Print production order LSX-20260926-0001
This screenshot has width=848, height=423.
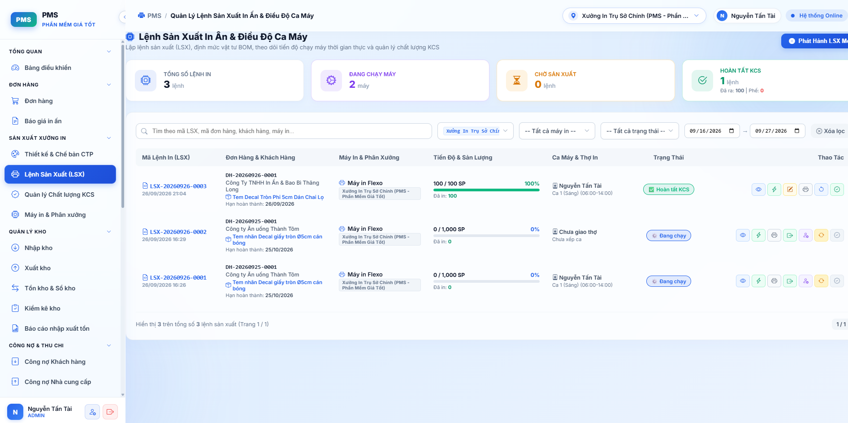click(774, 281)
